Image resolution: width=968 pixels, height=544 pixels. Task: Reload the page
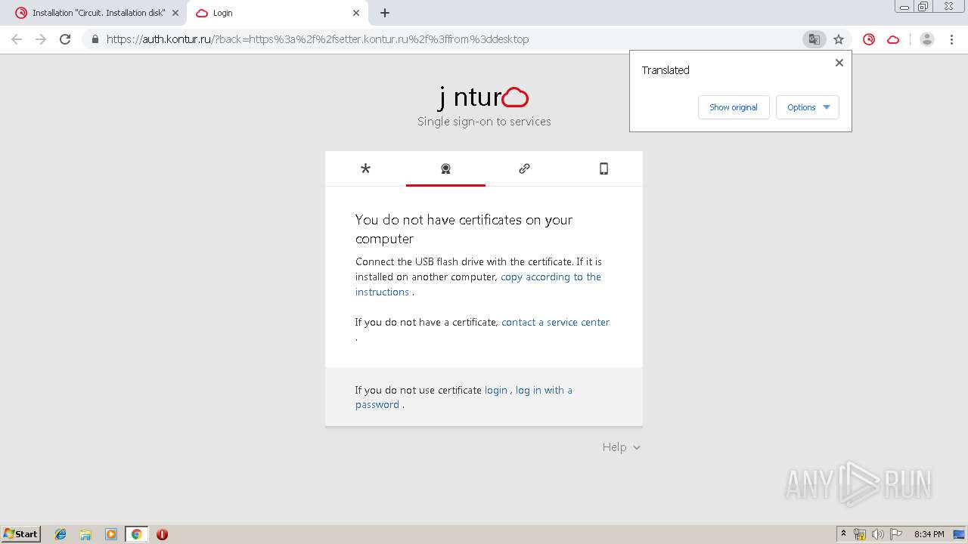click(x=65, y=39)
